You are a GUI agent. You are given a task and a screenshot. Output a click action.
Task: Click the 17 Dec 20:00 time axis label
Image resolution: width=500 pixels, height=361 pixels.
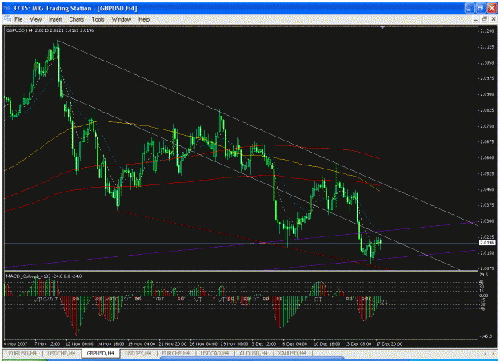click(x=389, y=344)
